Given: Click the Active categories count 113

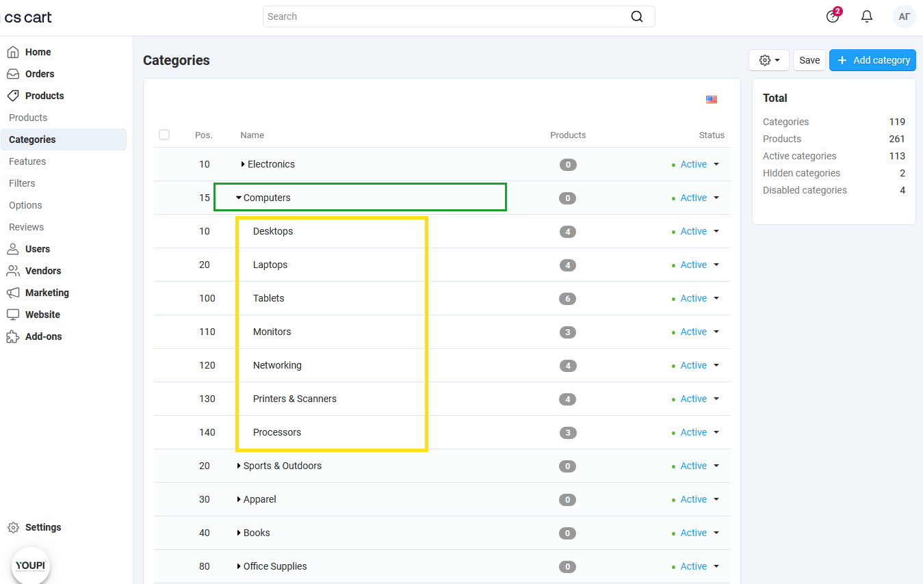Looking at the screenshot, I should 897,156.
